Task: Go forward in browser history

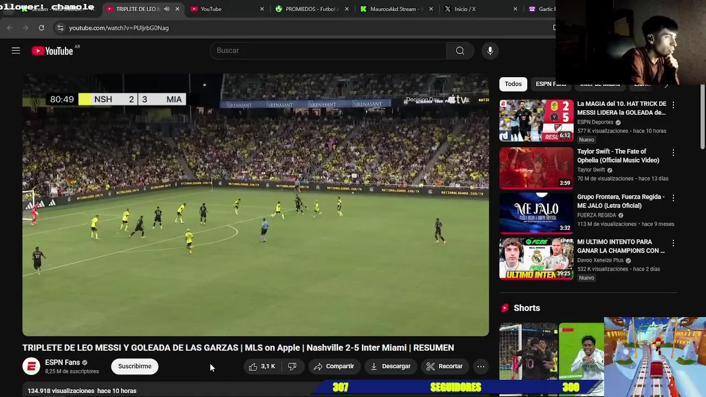Action: tap(25, 28)
